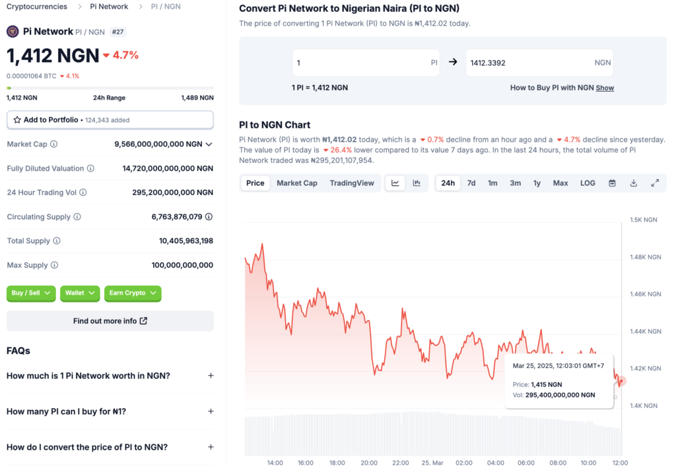
Task: Switch to the Market Cap chart tab
Action: point(297,183)
